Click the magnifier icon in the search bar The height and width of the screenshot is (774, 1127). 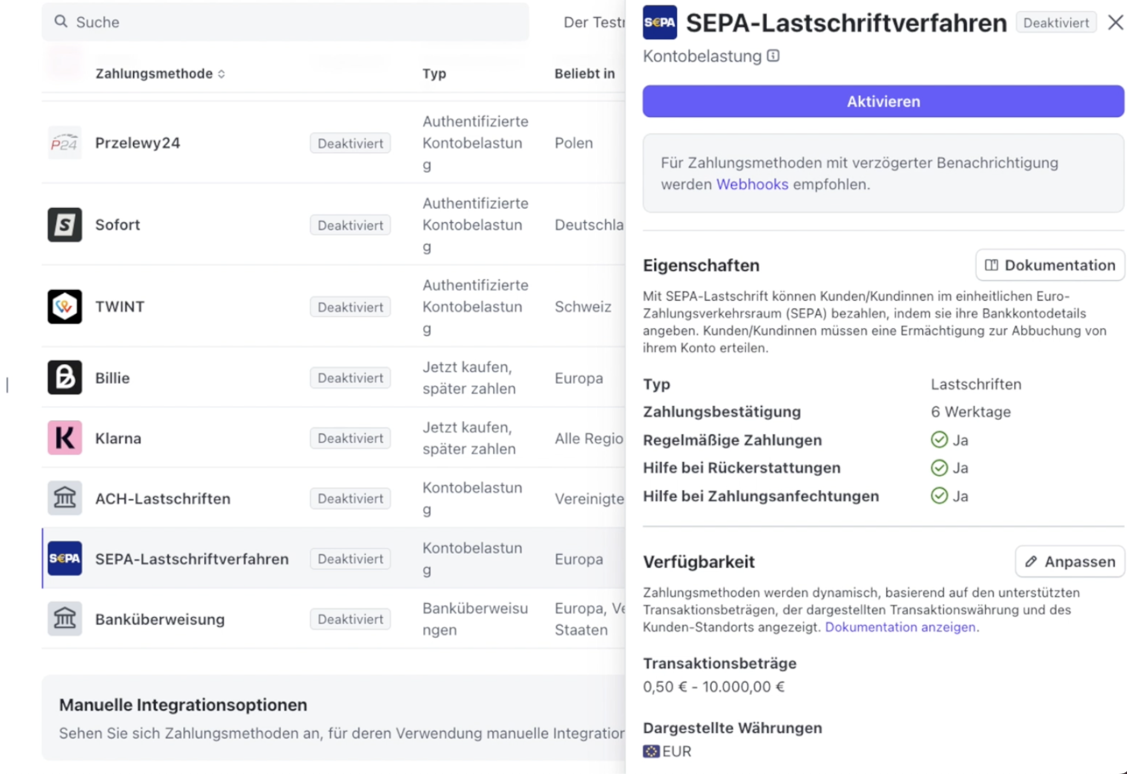pos(61,22)
